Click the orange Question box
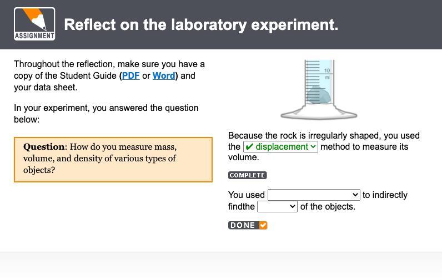This screenshot has height=280, width=442. (x=113, y=160)
